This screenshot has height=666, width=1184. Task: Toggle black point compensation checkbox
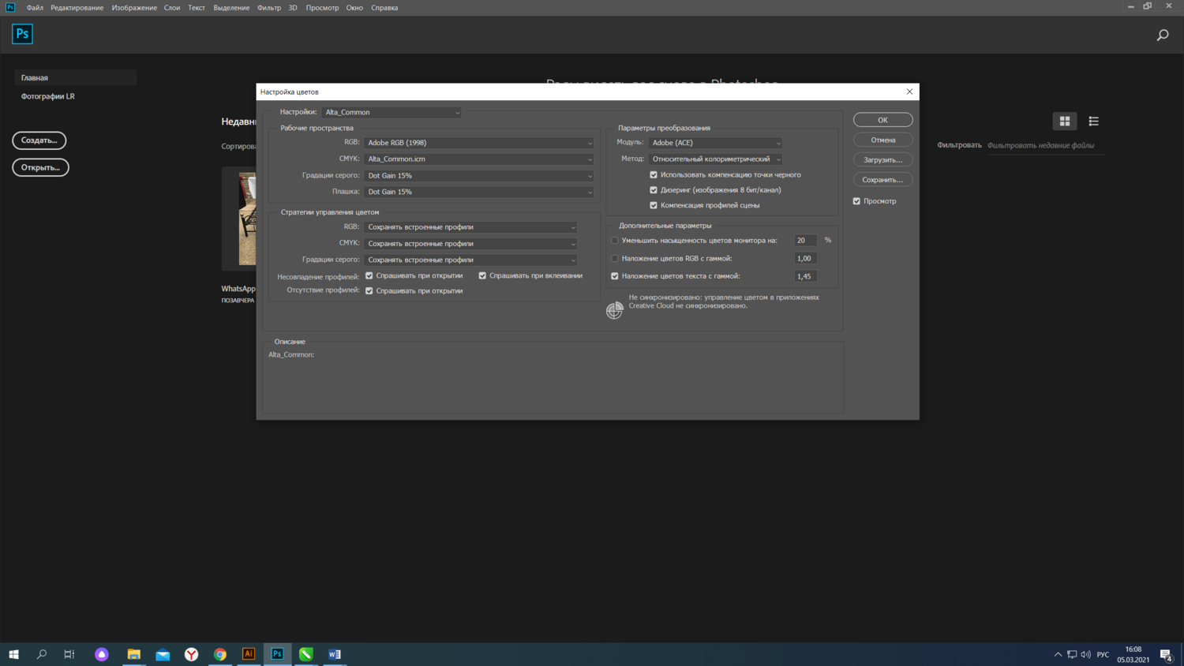click(x=654, y=175)
